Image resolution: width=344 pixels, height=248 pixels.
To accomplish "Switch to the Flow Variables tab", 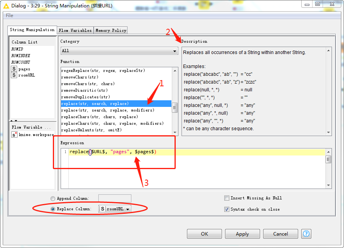I will coord(75,30).
